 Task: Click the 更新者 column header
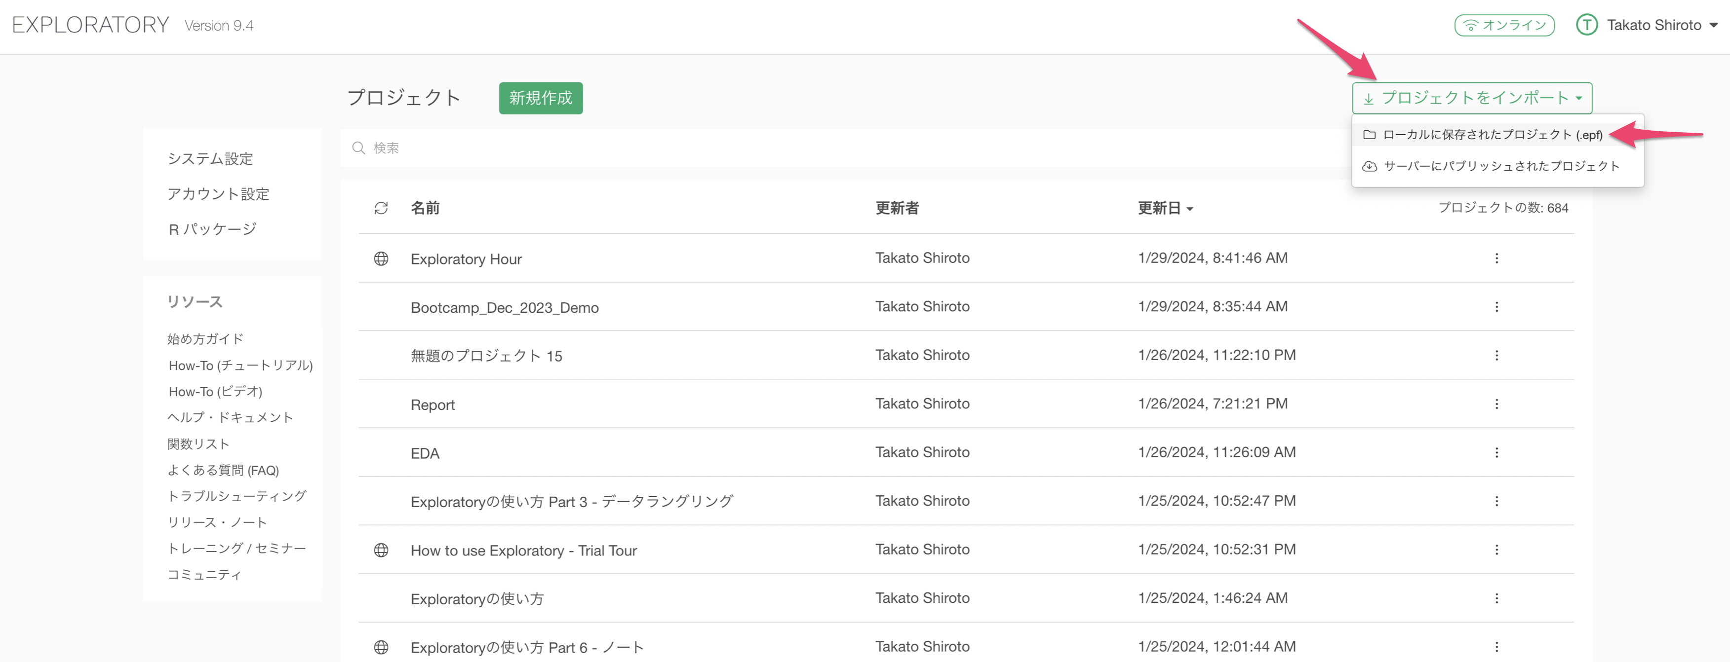point(897,208)
